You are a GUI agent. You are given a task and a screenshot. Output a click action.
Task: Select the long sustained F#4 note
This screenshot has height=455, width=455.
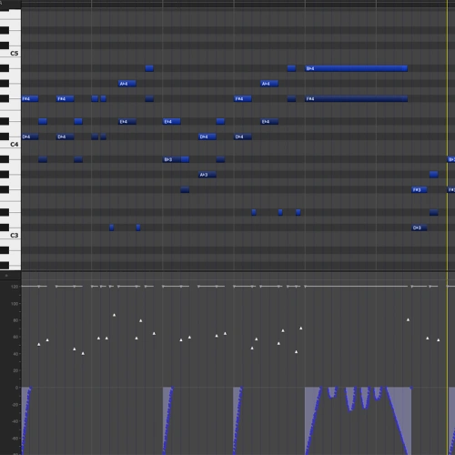click(356, 99)
